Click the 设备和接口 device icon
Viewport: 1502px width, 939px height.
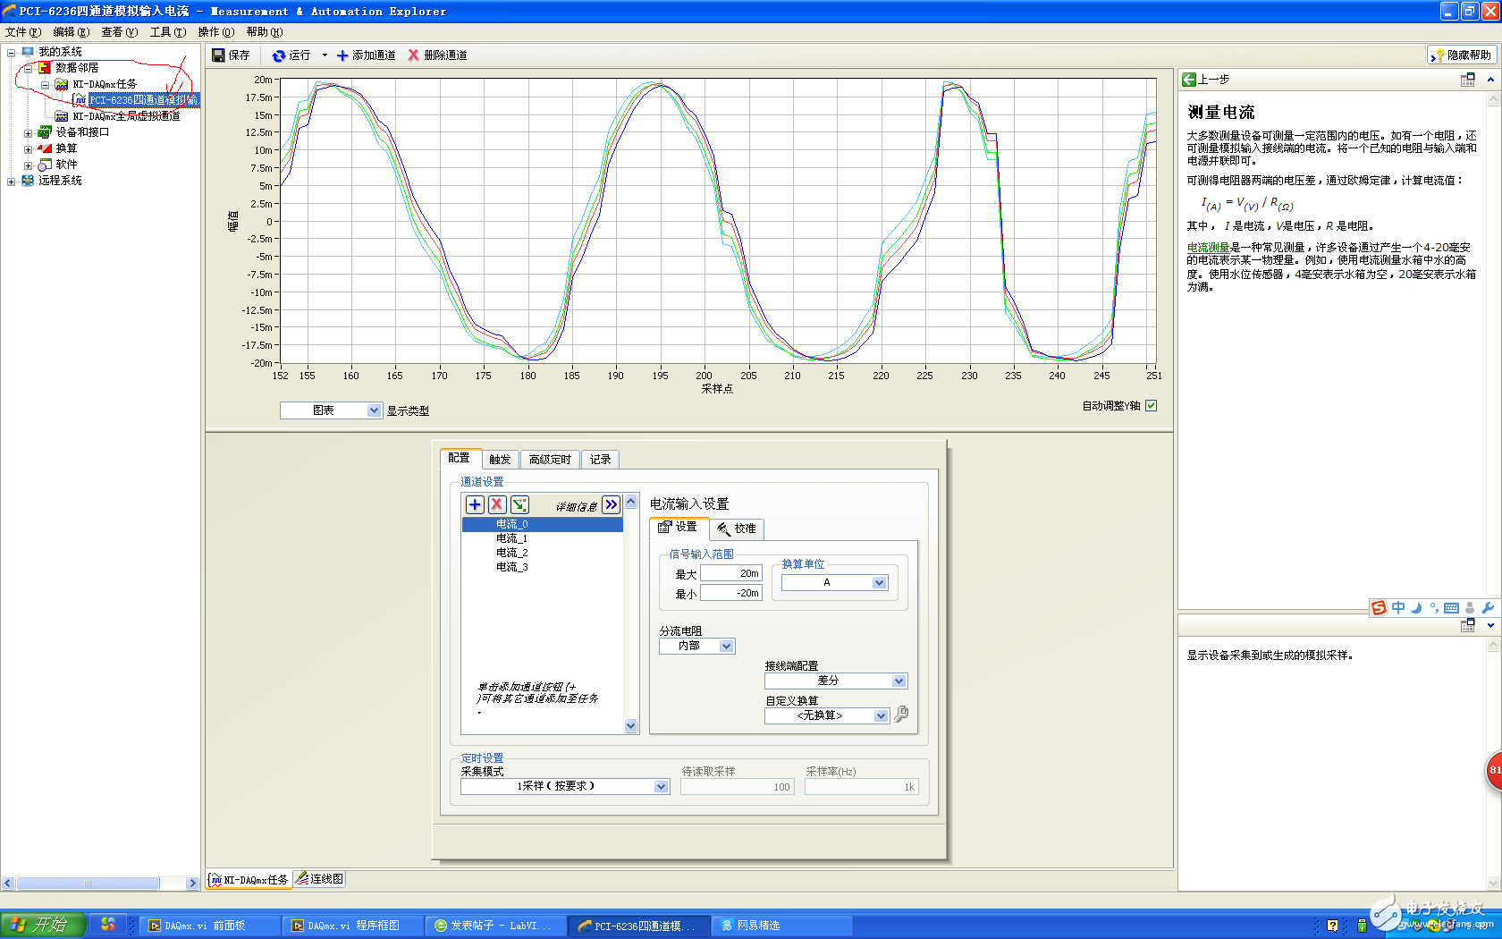(x=45, y=132)
